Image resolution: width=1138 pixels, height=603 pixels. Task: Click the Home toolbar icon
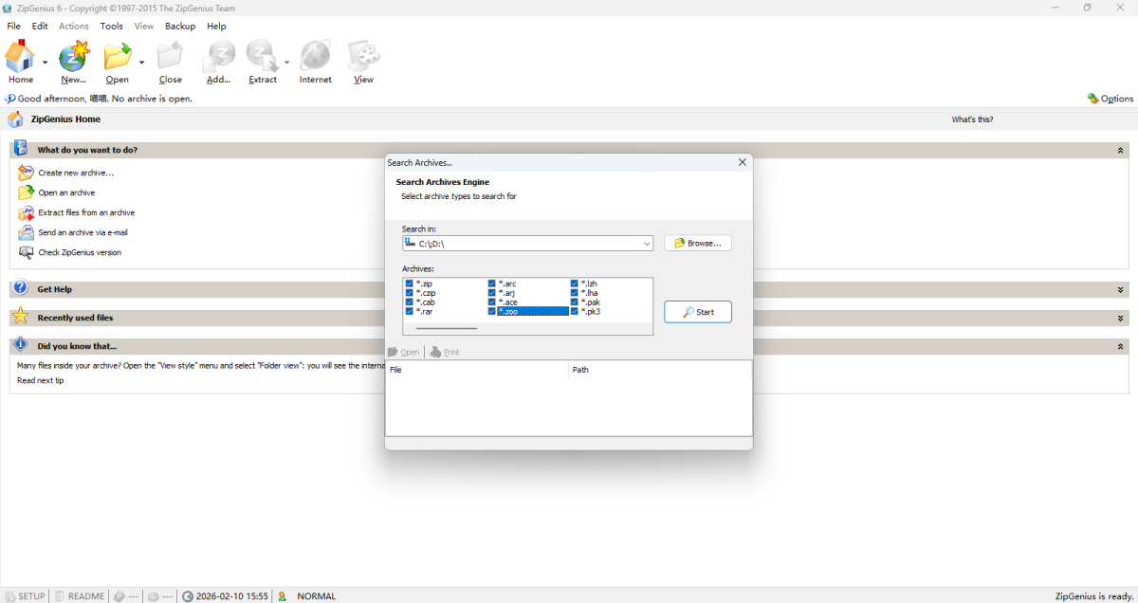click(x=20, y=58)
